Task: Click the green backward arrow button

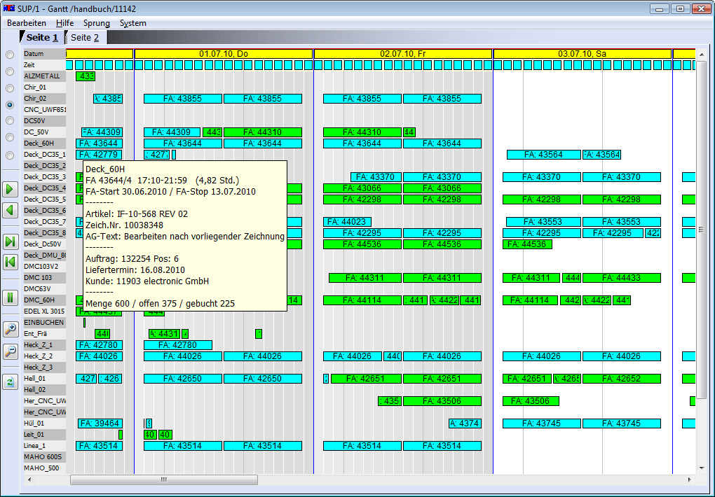Action: pos(10,209)
